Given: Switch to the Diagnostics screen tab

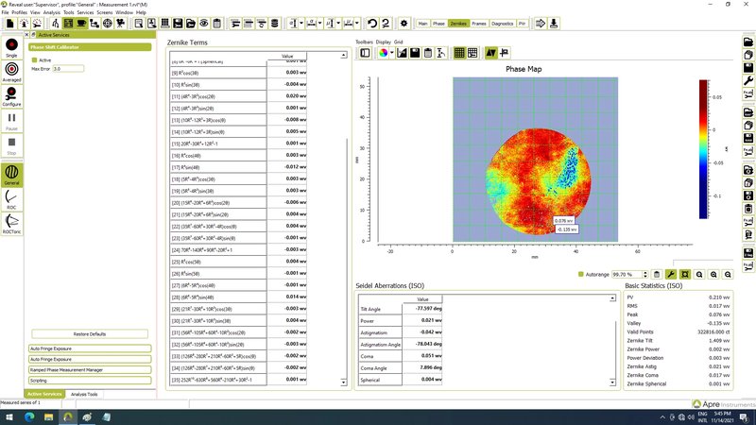Looking at the screenshot, I should 503,23.
